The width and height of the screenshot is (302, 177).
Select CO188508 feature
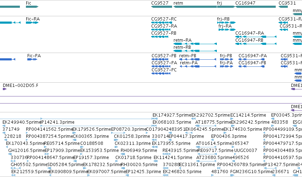(x=92, y=144)
